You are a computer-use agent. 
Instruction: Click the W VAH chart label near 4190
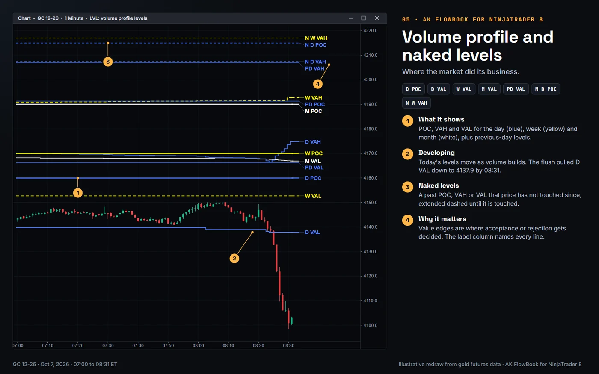pyautogui.click(x=313, y=97)
